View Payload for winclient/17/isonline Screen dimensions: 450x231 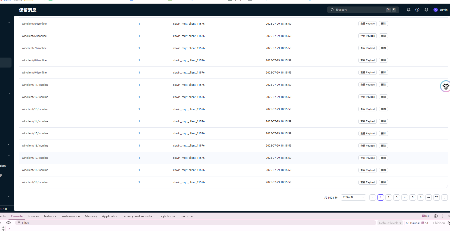click(367, 158)
